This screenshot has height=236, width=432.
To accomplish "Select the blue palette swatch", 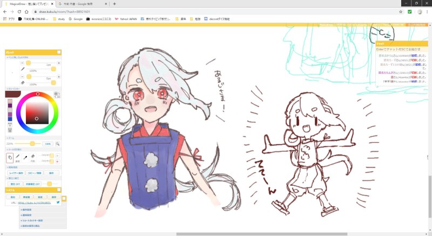I will point(10,119).
